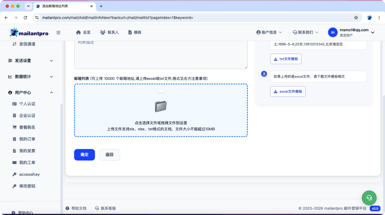Click 用户中心 user icon

10,93
